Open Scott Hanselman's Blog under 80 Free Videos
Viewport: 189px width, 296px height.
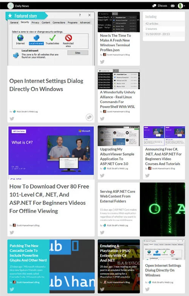pyautogui.click(x=28, y=225)
